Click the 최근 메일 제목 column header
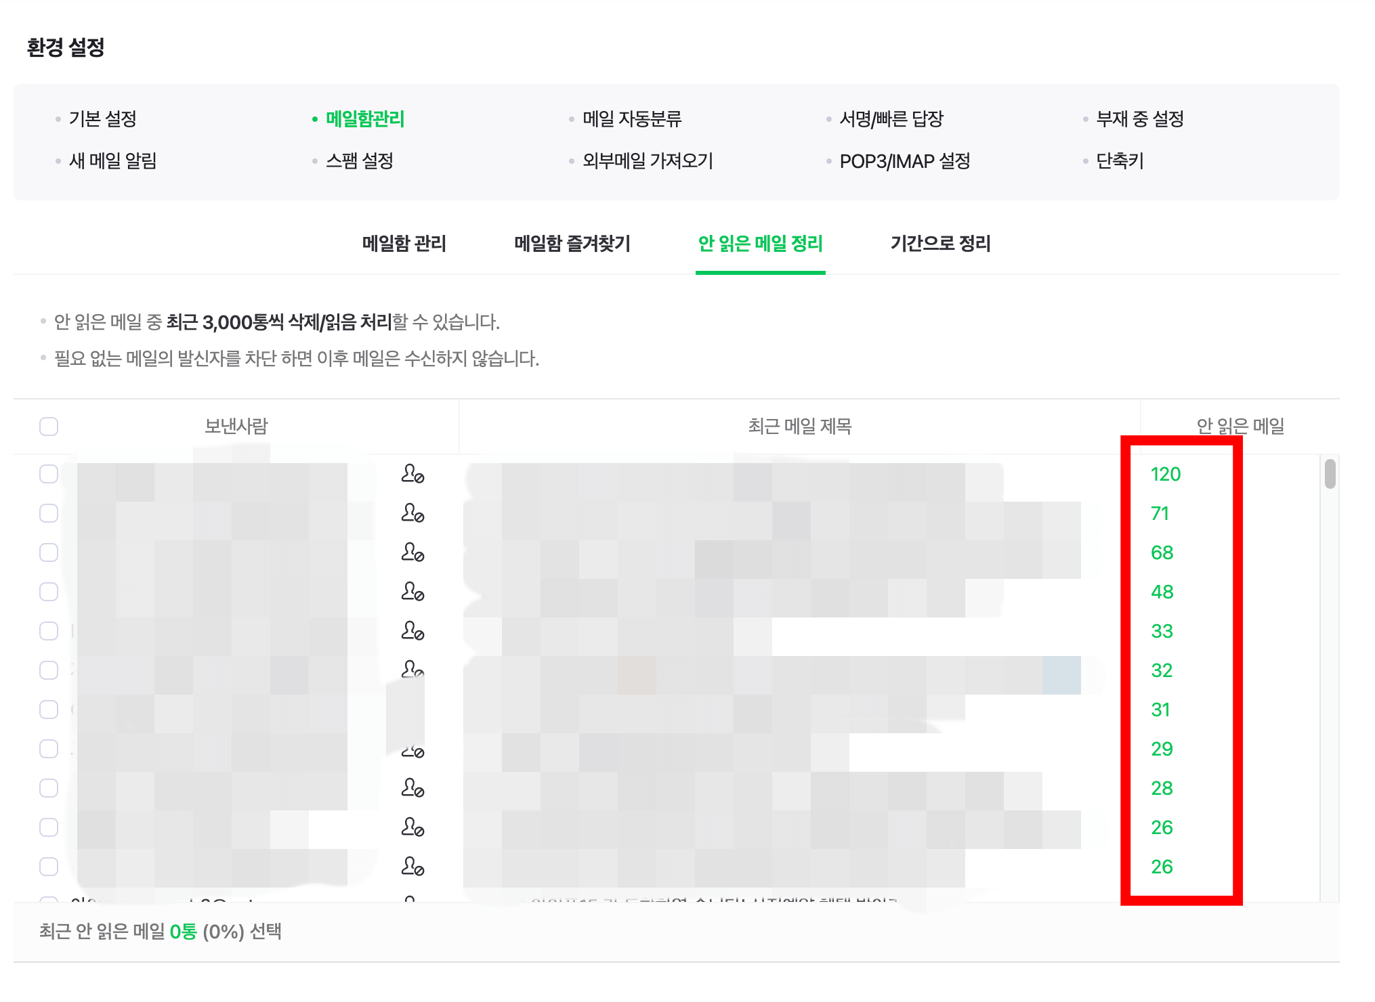Screen dimensions: 1375x1002 coord(800,427)
